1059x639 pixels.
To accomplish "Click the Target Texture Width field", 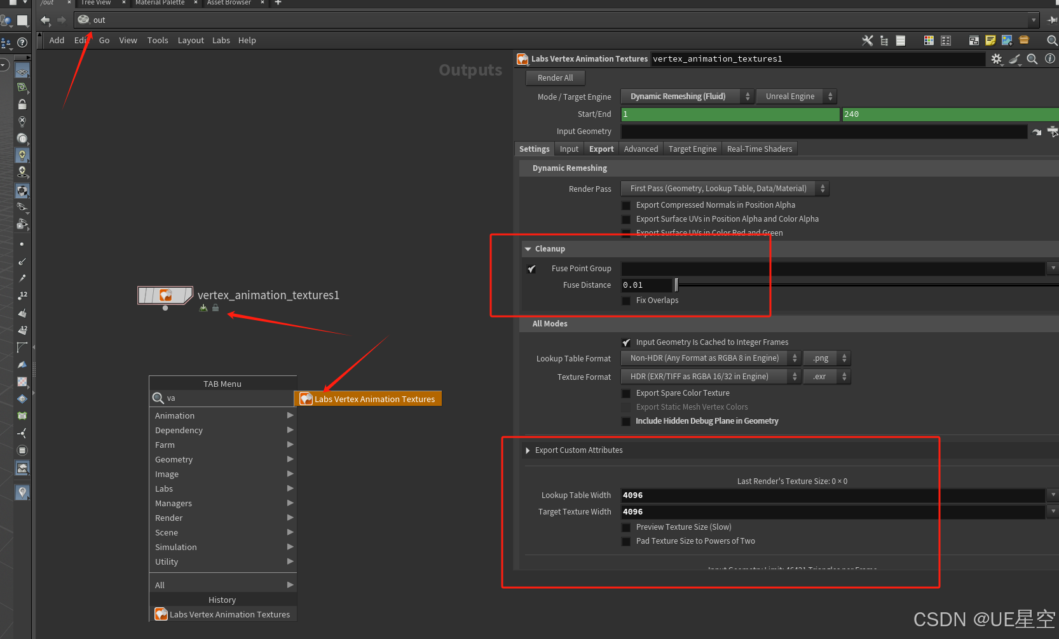I will click(833, 512).
